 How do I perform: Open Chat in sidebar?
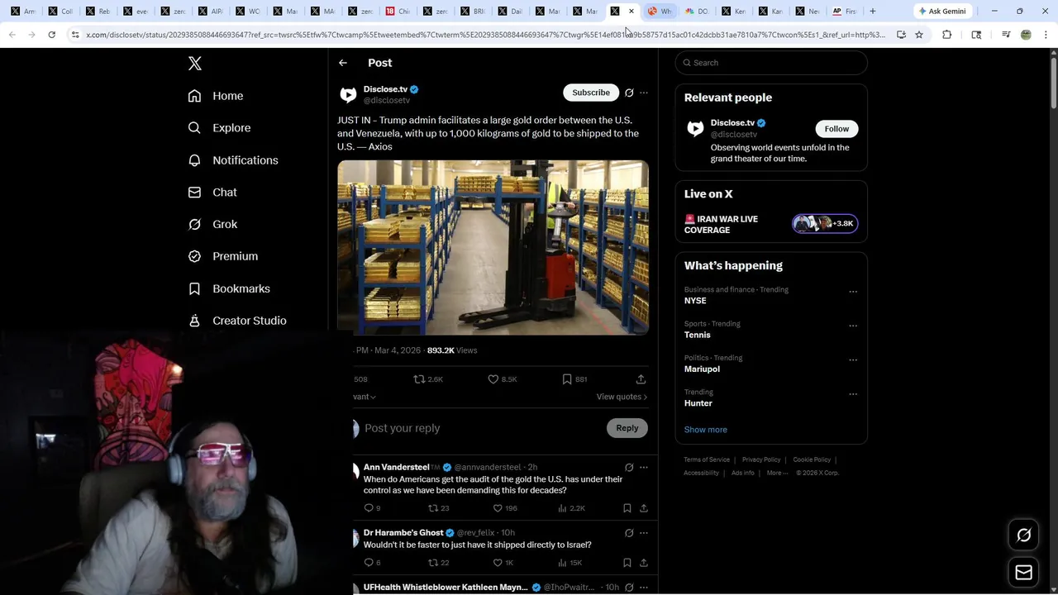point(212,193)
